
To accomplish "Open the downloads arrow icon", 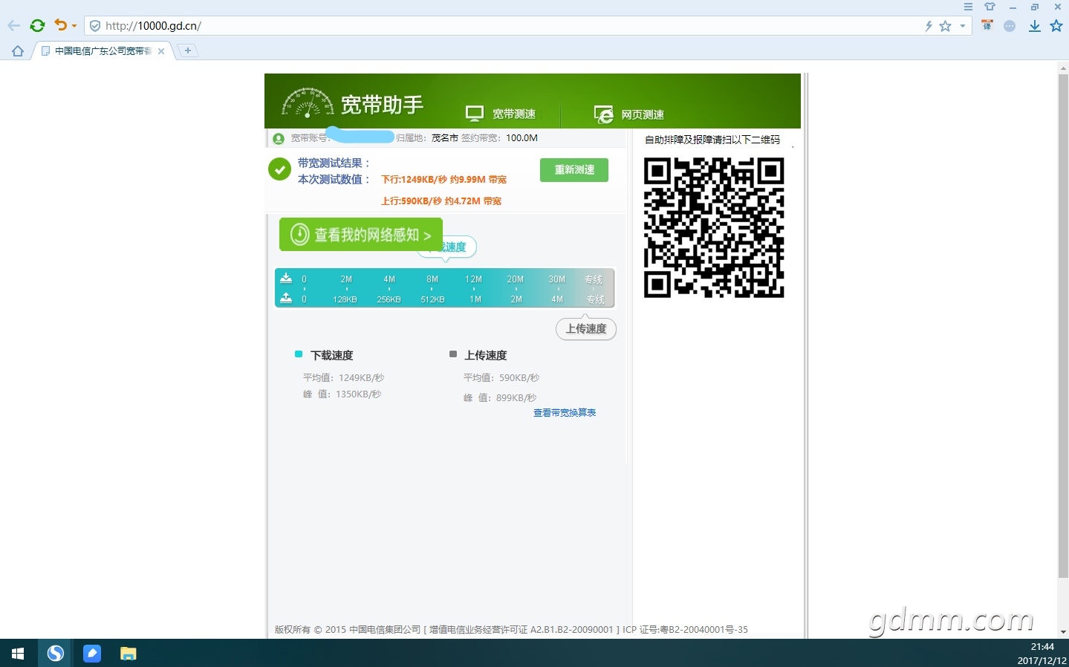I will coord(1034,26).
